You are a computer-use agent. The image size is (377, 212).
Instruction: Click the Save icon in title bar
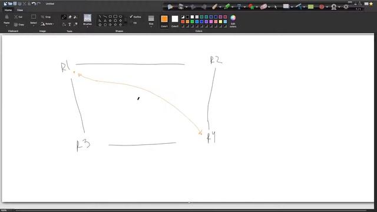[x=15, y=4]
